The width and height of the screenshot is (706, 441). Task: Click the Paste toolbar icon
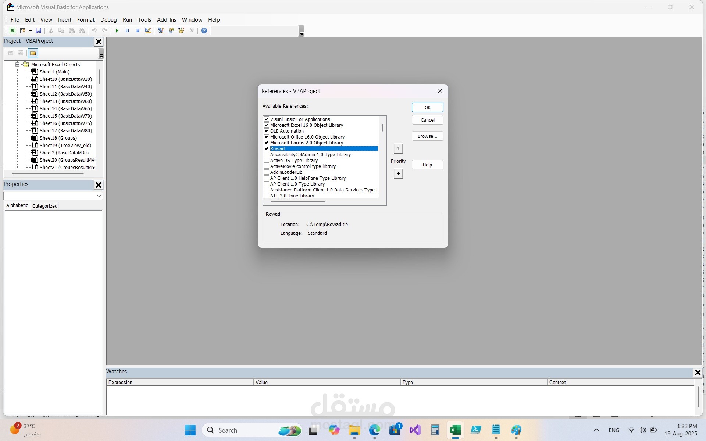coord(72,31)
